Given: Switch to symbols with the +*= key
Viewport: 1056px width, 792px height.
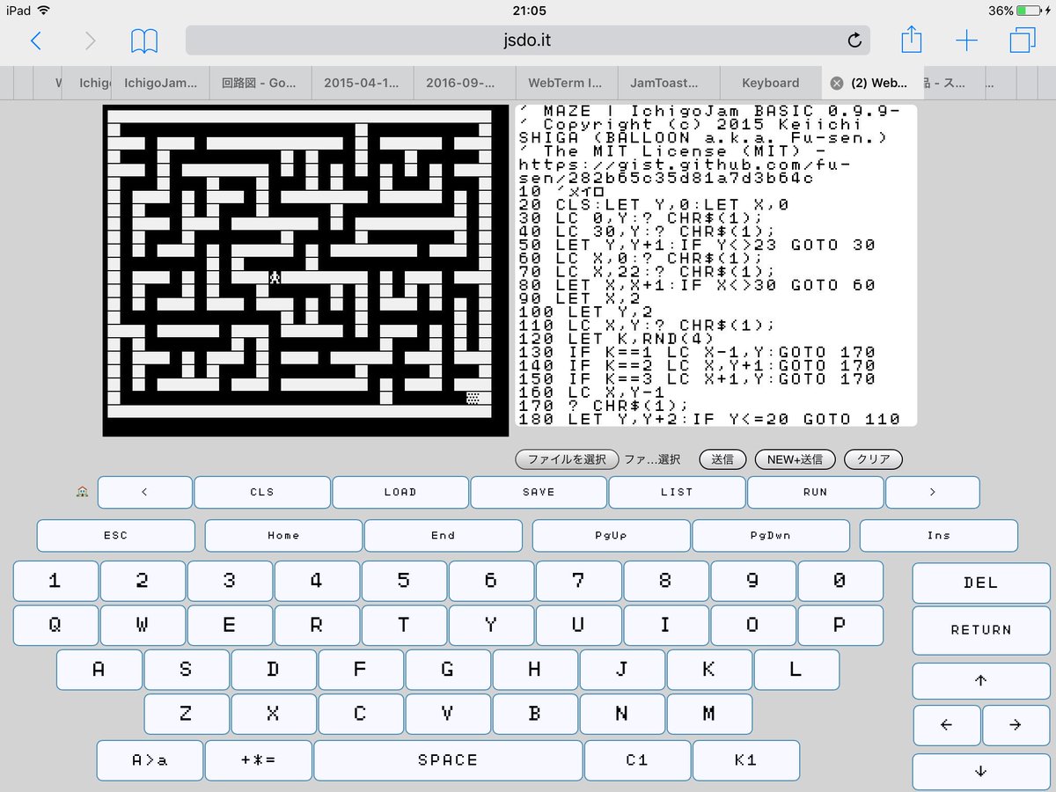Looking at the screenshot, I should pos(259,760).
